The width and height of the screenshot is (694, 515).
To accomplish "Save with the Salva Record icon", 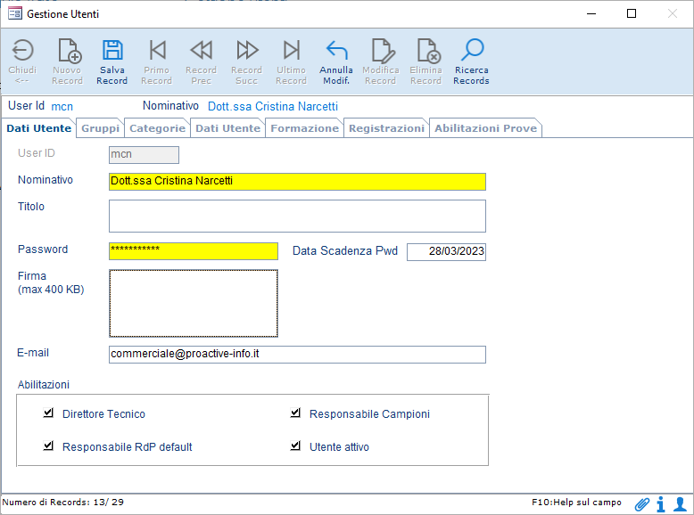I will click(112, 50).
